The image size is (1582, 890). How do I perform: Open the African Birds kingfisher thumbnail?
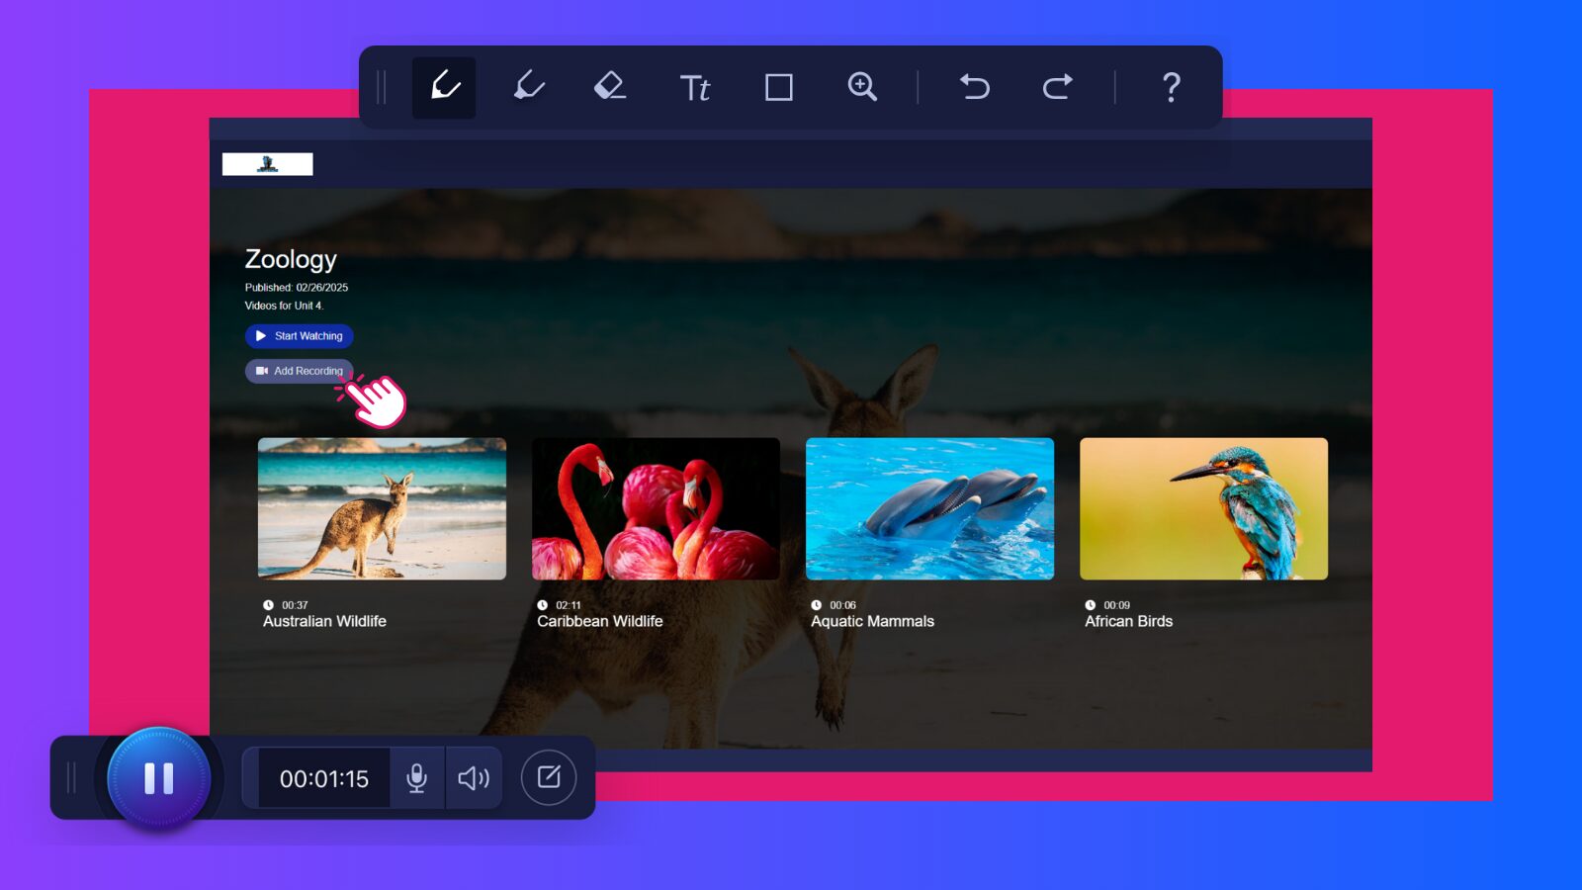1203,508
